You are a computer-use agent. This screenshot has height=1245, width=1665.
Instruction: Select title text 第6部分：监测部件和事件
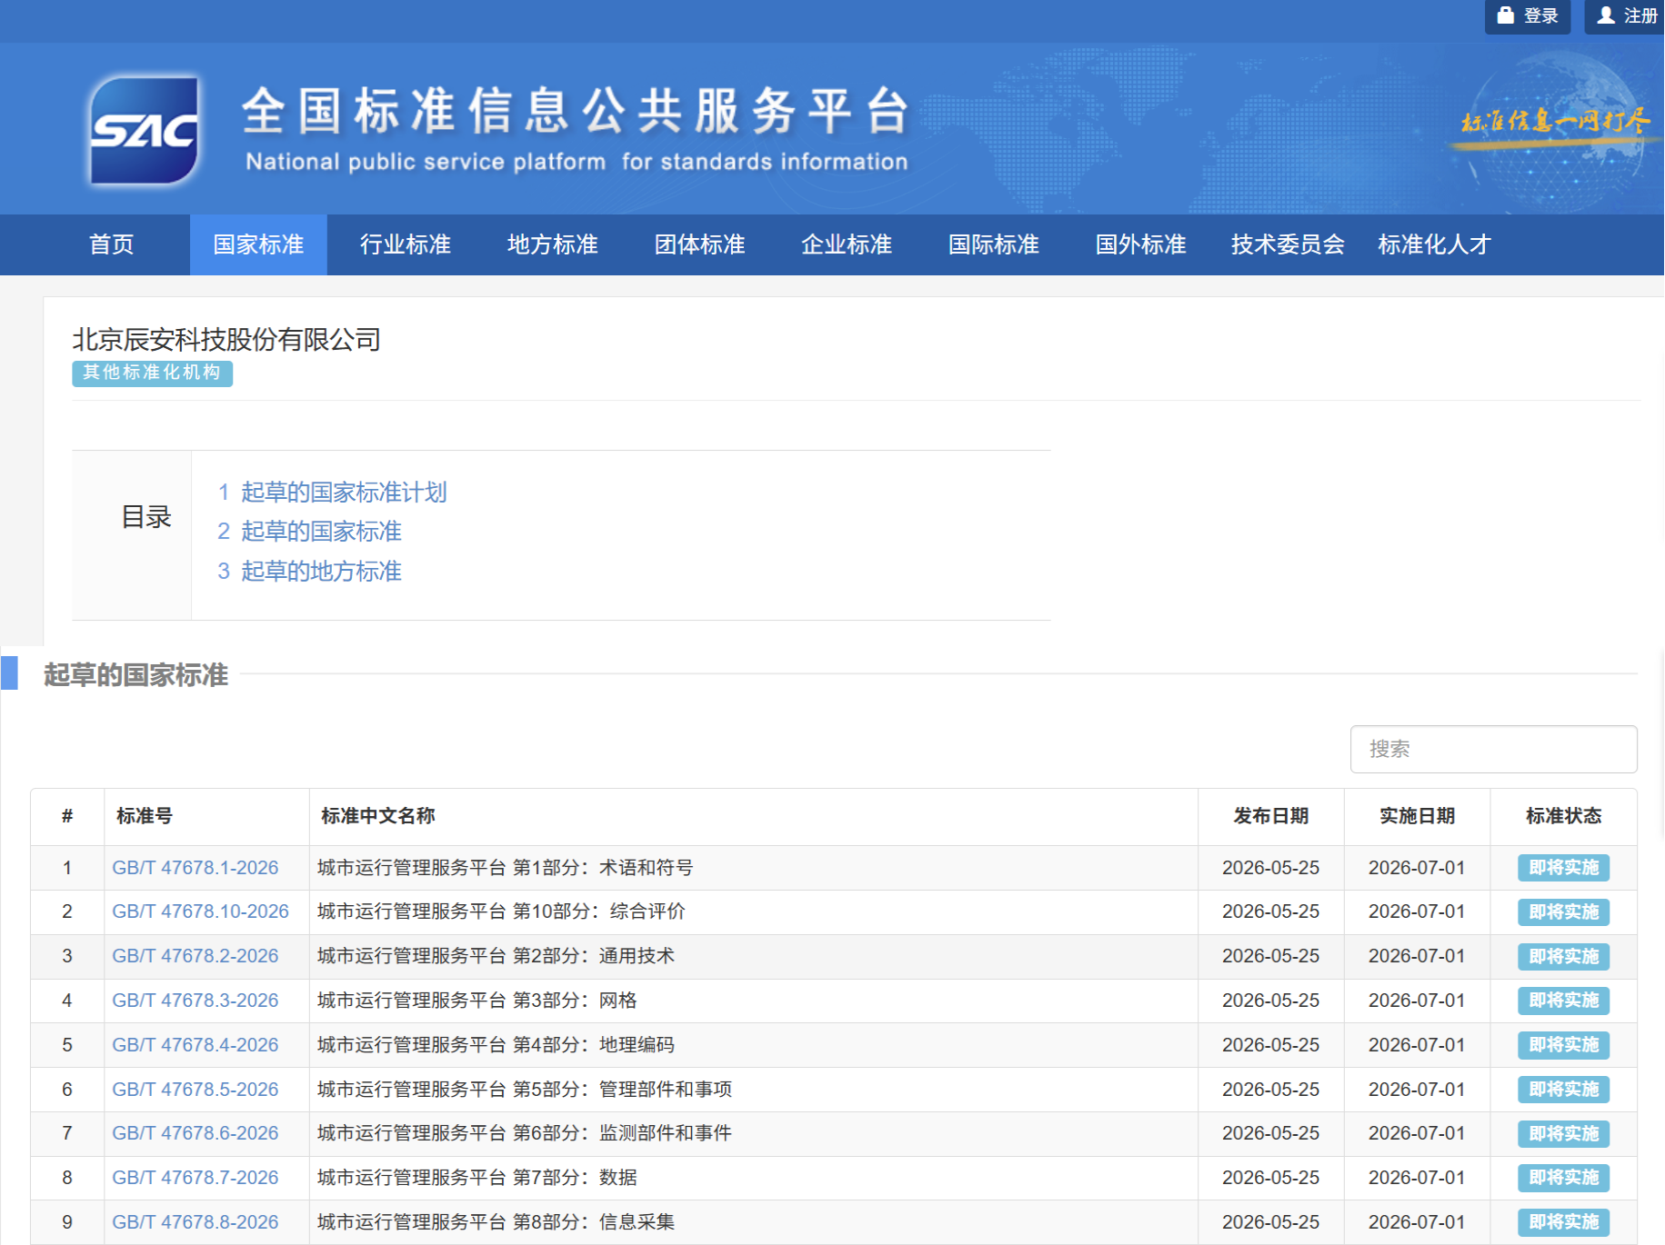[x=622, y=1133]
